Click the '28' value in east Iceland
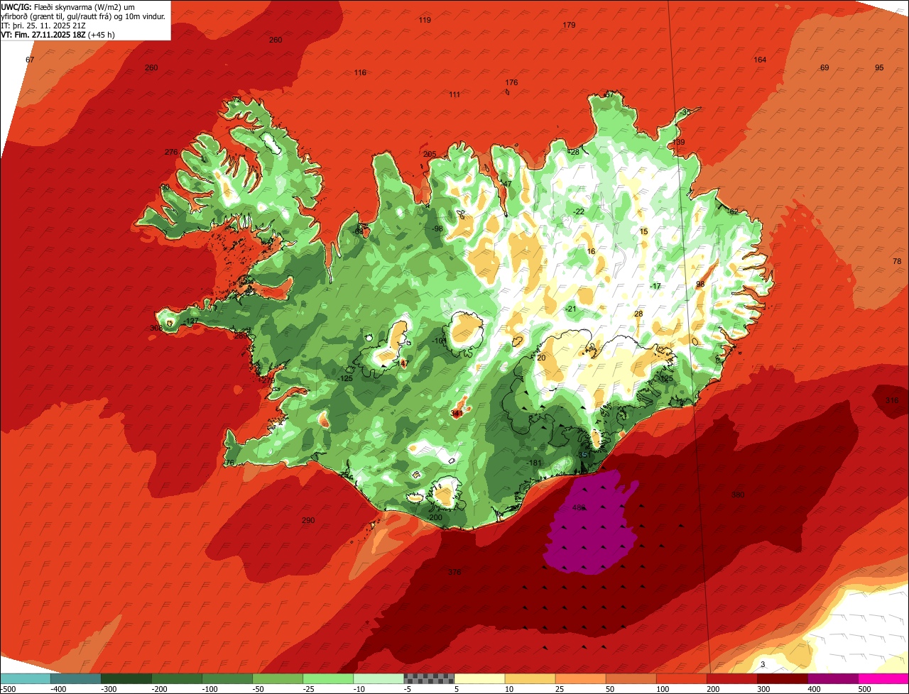The image size is (909, 694). 638,314
